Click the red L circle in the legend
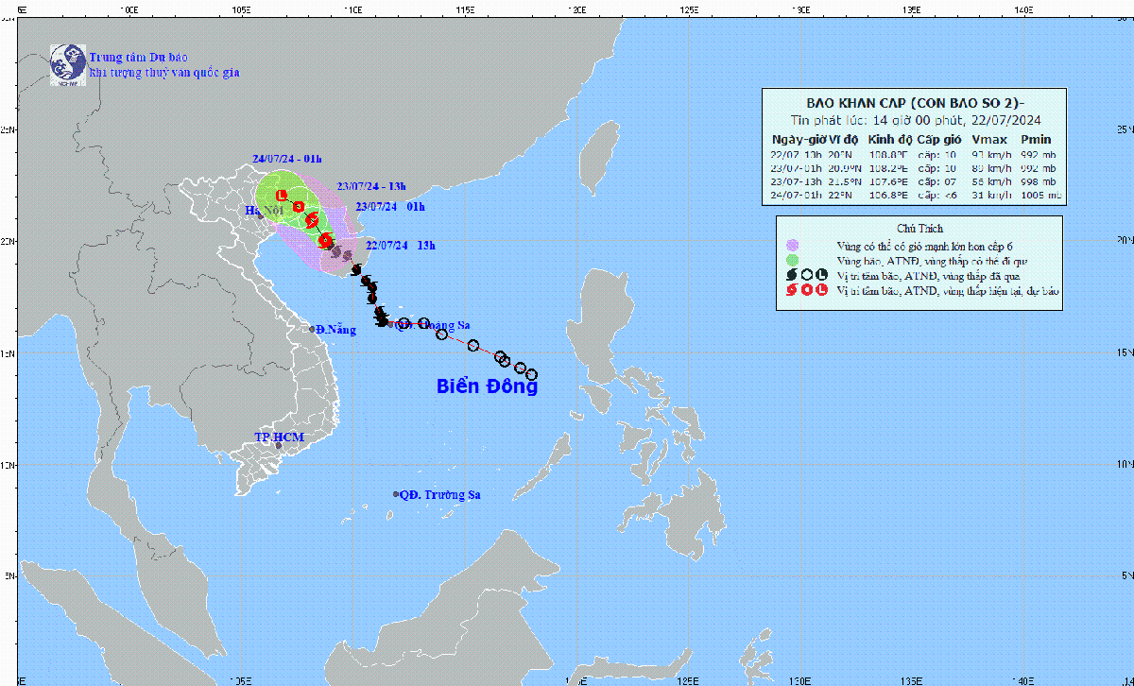The image size is (1134, 686). click(820, 291)
